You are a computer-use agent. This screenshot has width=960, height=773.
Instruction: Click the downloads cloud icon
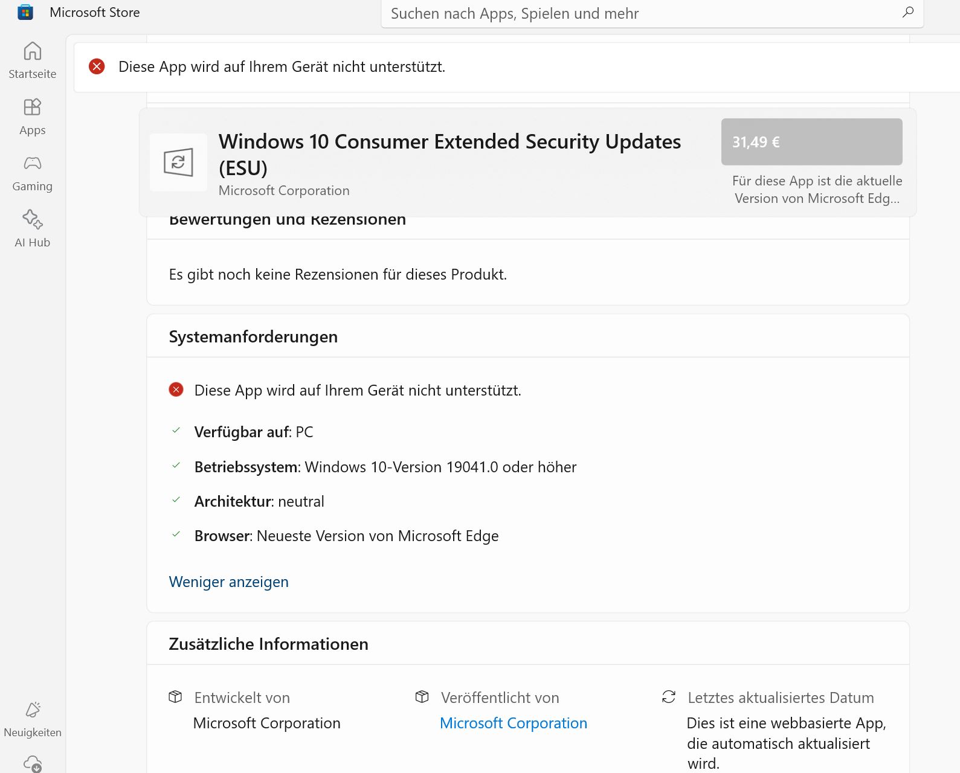(33, 763)
